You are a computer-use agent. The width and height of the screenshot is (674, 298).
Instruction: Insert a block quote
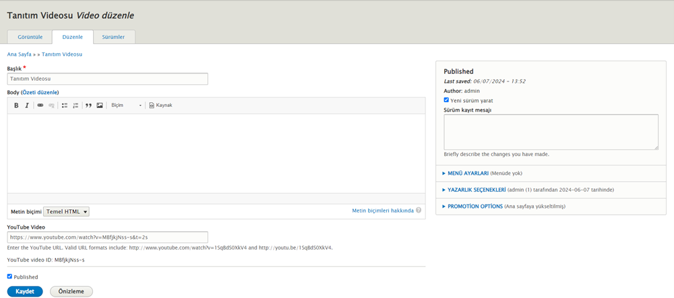88,106
